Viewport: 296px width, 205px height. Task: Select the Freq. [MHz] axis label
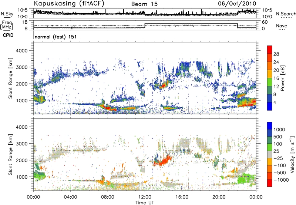pyautogui.click(x=7, y=25)
